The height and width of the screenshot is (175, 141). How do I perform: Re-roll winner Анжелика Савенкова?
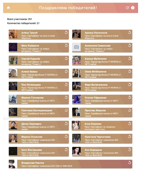pyautogui.click(x=129, y=45)
